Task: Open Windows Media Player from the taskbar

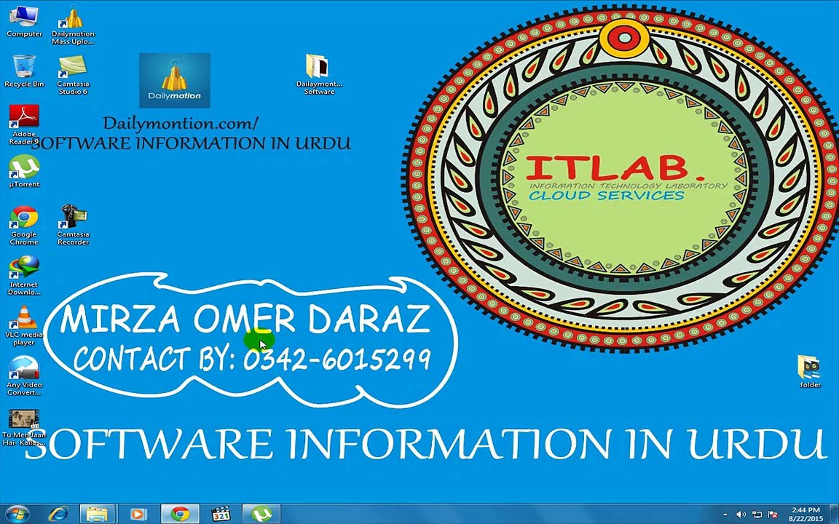Action: coord(138,515)
